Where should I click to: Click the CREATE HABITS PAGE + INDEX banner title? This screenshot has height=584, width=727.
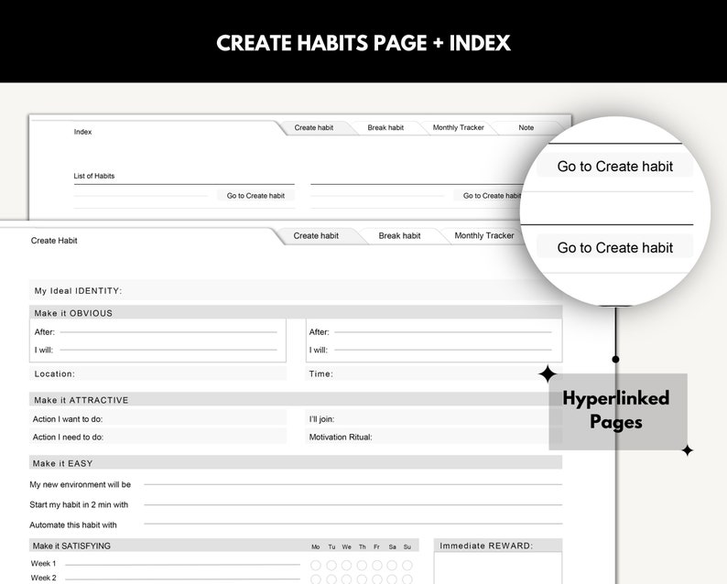[x=363, y=43]
